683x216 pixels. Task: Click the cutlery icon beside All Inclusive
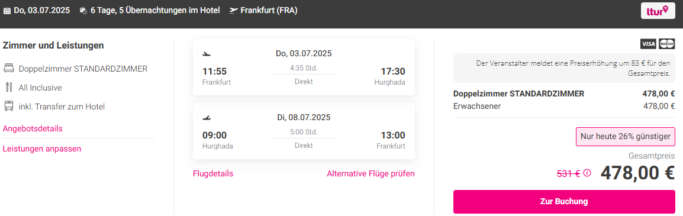coord(8,88)
